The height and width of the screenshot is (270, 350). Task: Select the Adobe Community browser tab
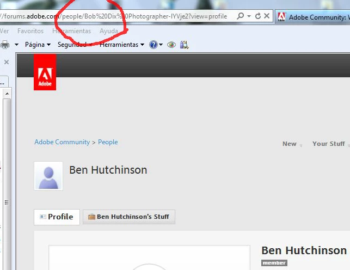coord(312,17)
